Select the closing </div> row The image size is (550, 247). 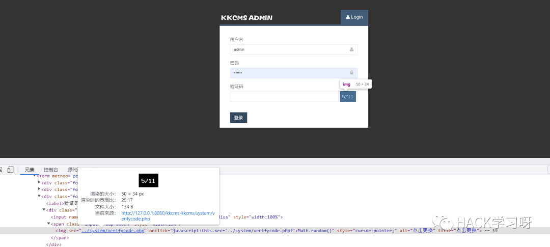(x=53, y=244)
